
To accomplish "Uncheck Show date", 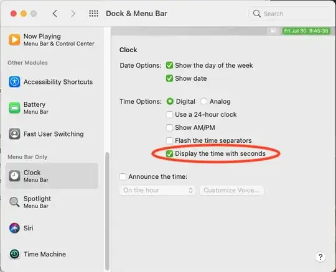I will tap(169, 78).
